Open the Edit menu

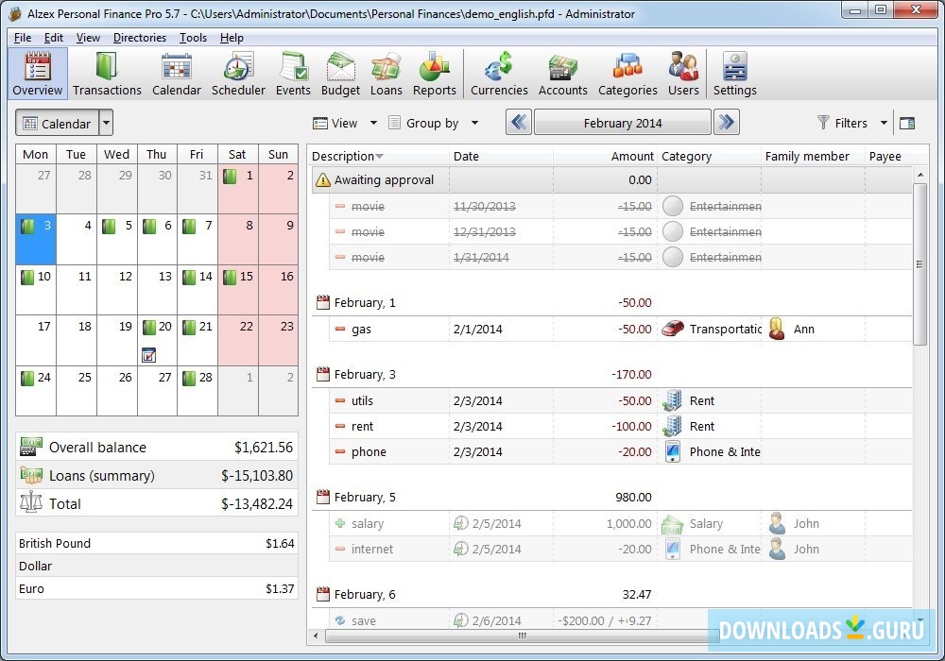tap(54, 38)
